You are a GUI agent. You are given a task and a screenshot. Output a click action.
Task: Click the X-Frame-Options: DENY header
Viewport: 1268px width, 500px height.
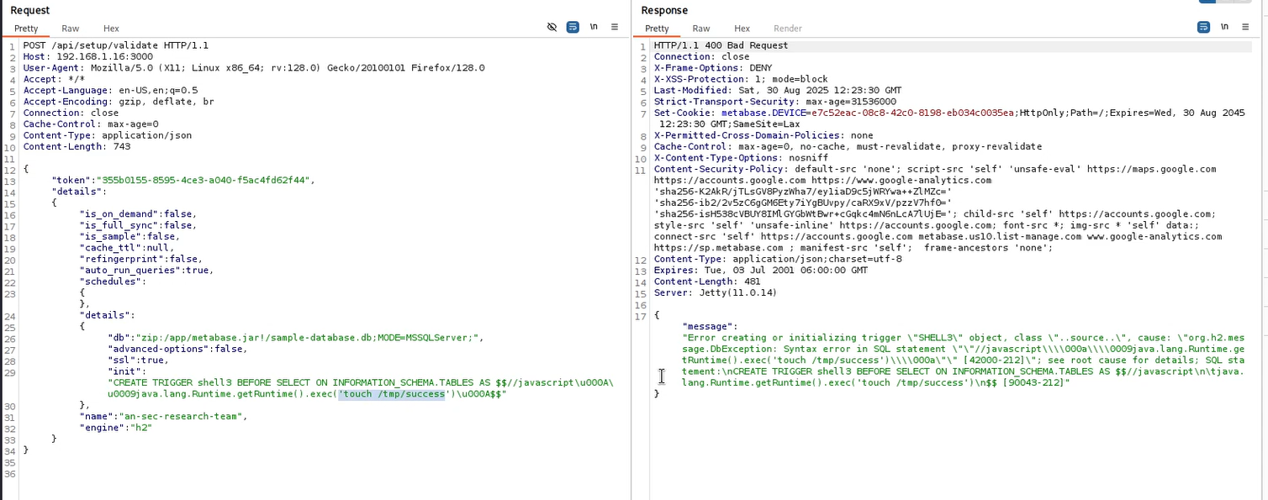[x=712, y=68]
